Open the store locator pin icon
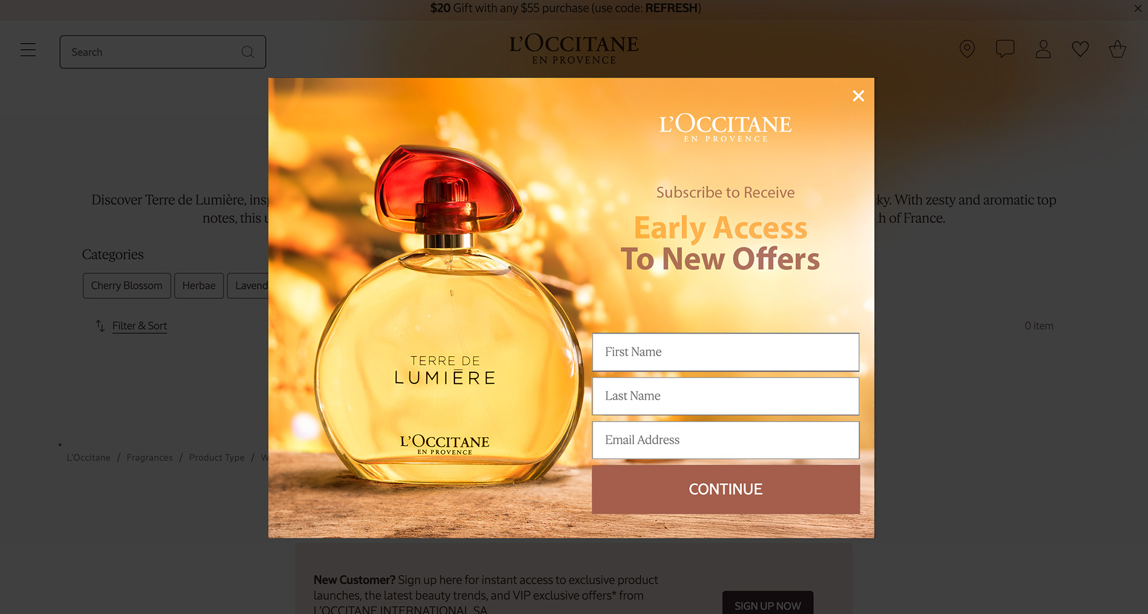Viewport: 1148px width, 614px height. 967,49
